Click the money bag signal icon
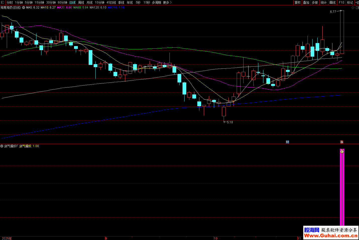Screen dimensions: 359x240 coord(342,151)
